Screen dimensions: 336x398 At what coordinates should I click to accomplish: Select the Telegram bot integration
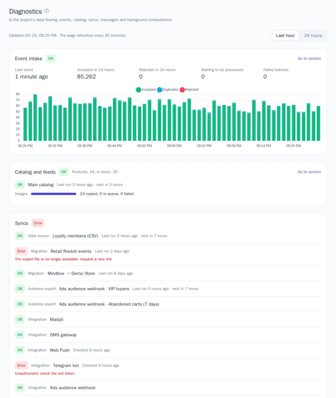click(66, 365)
